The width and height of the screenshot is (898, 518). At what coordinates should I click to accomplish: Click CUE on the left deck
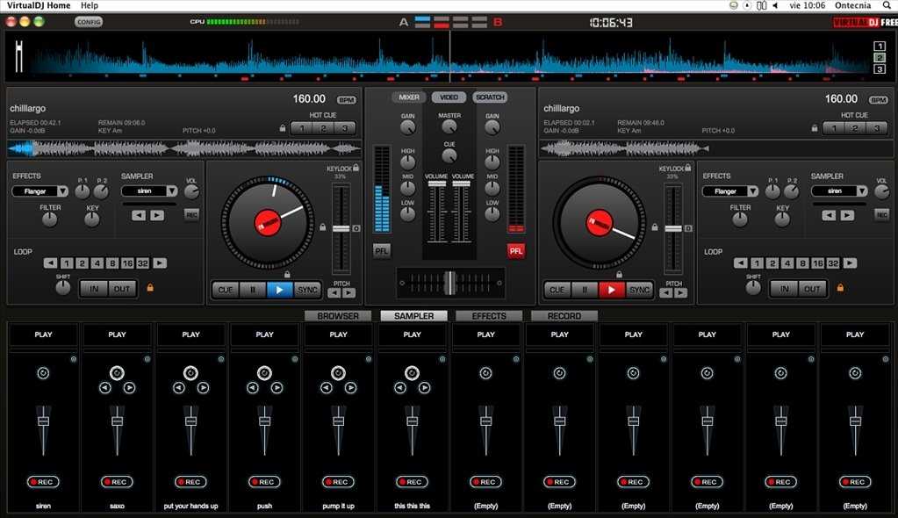tap(226, 290)
